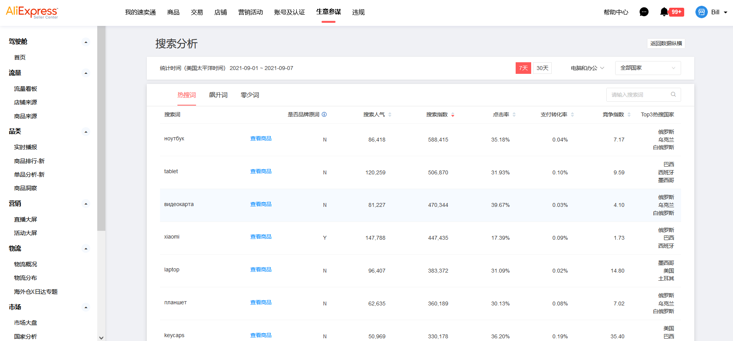Click the search magnifier icon in keyword box

click(673, 94)
